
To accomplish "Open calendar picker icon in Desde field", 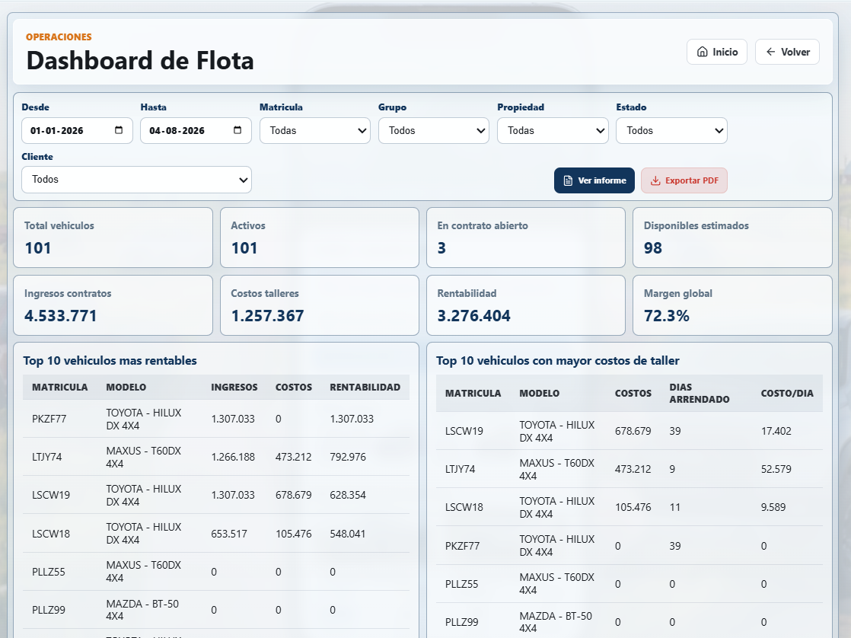I will [x=119, y=130].
